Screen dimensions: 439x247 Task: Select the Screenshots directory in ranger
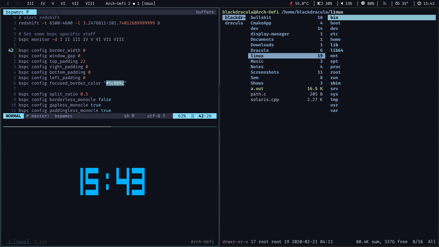(x=287, y=72)
